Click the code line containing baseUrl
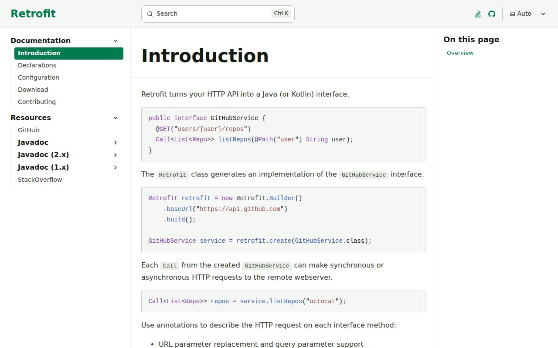The height and width of the screenshot is (348, 558). 225,209
